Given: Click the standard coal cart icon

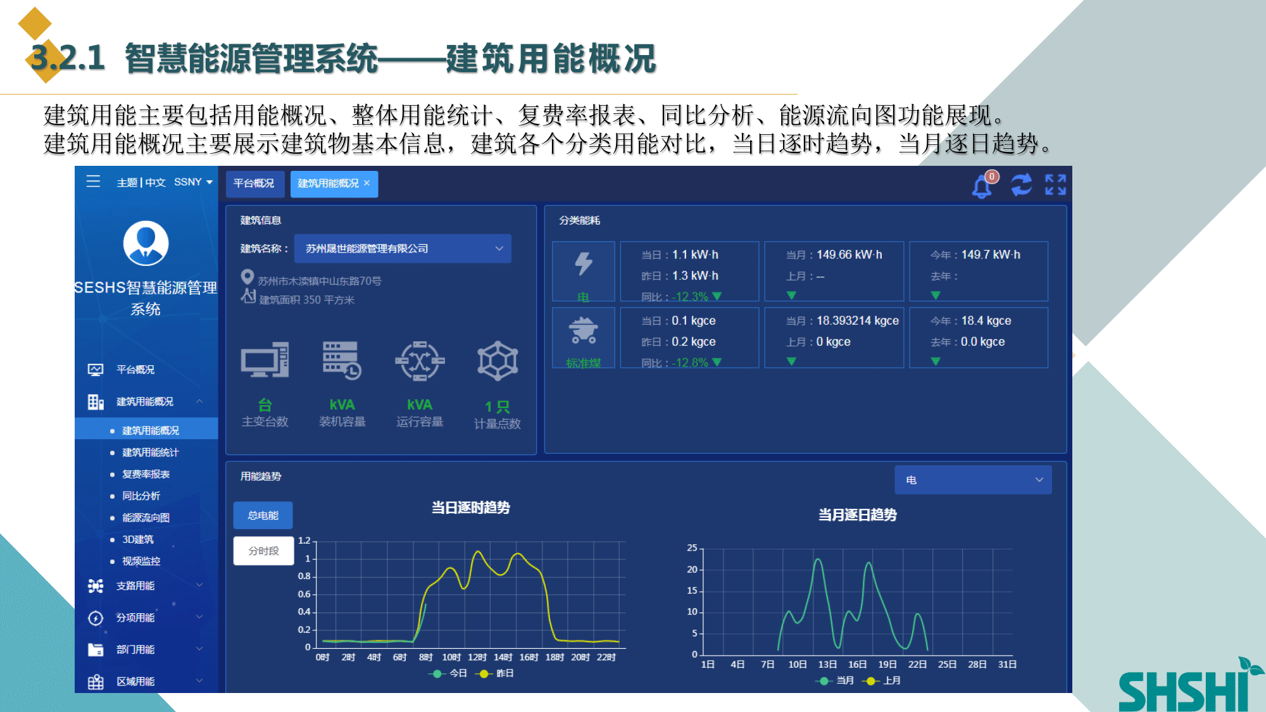Looking at the screenshot, I should click(x=584, y=330).
